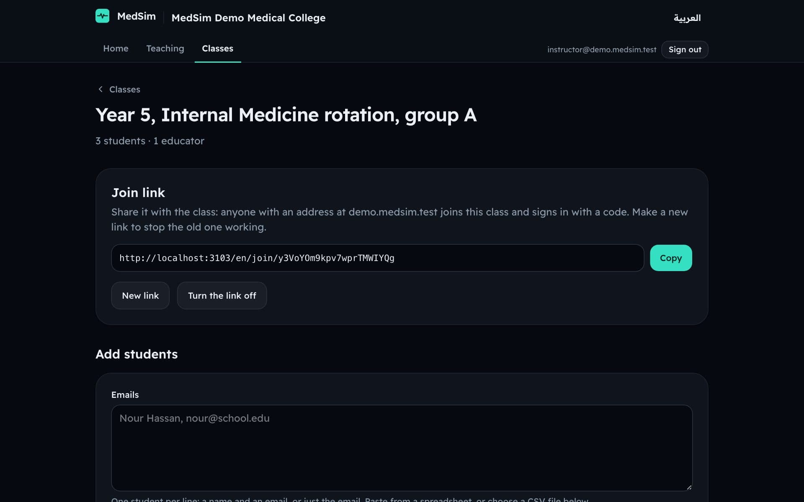The width and height of the screenshot is (804, 502).
Task: Click the MedSim brand name
Action: click(x=137, y=16)
